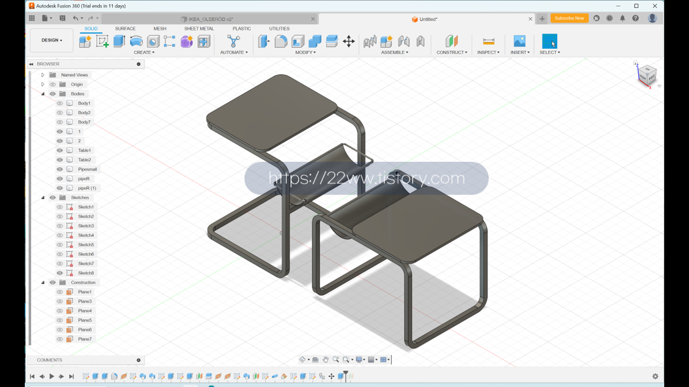This screenshot has height=387, width=689.
Task: Switch to the PLASTIC tab
Action: (x=242, y=28)
